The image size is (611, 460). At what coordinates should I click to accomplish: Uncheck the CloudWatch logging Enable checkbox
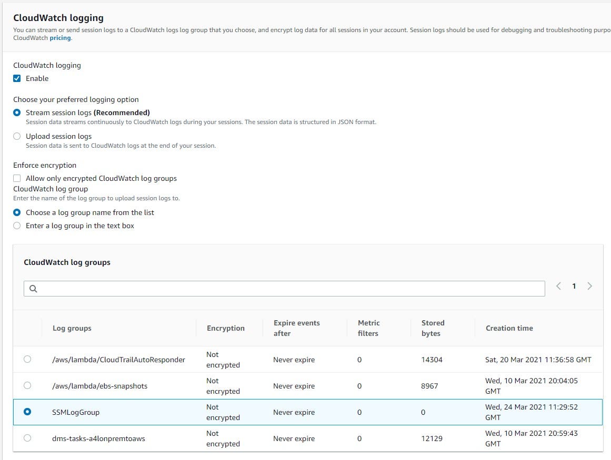coord(17,78)
